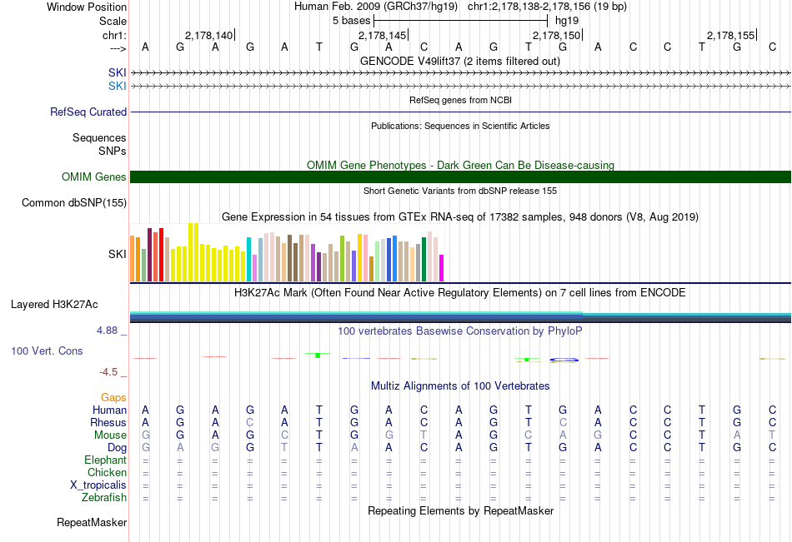This screenshot has width=792, height=542.
Task: Click the green PhyloP conservation bar
Action: 318,356
